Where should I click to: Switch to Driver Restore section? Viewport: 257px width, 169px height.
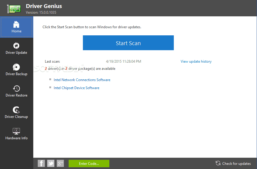[17, 91]
